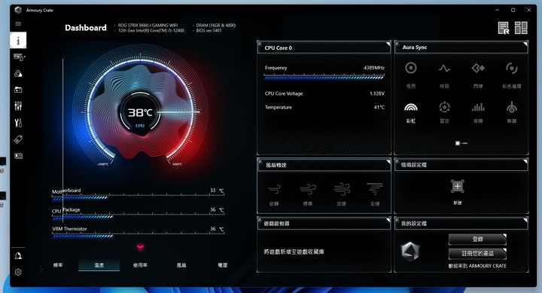
Task: Choose the Turbo (加速) fan speed mode
Action: (x=342, y=190)
